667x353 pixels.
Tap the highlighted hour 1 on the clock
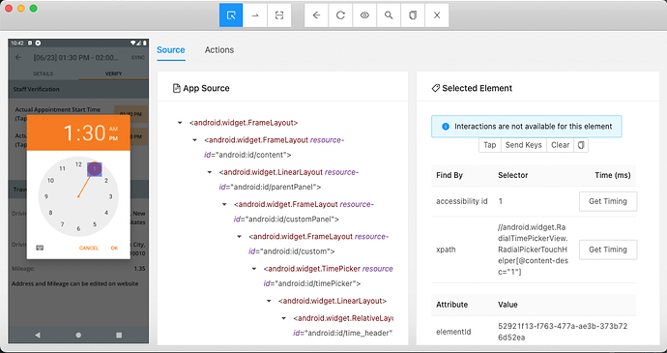point(95,169)
